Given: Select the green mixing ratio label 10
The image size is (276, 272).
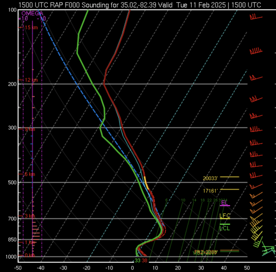Looking at the screenshot, I should (x=183, y=200).
